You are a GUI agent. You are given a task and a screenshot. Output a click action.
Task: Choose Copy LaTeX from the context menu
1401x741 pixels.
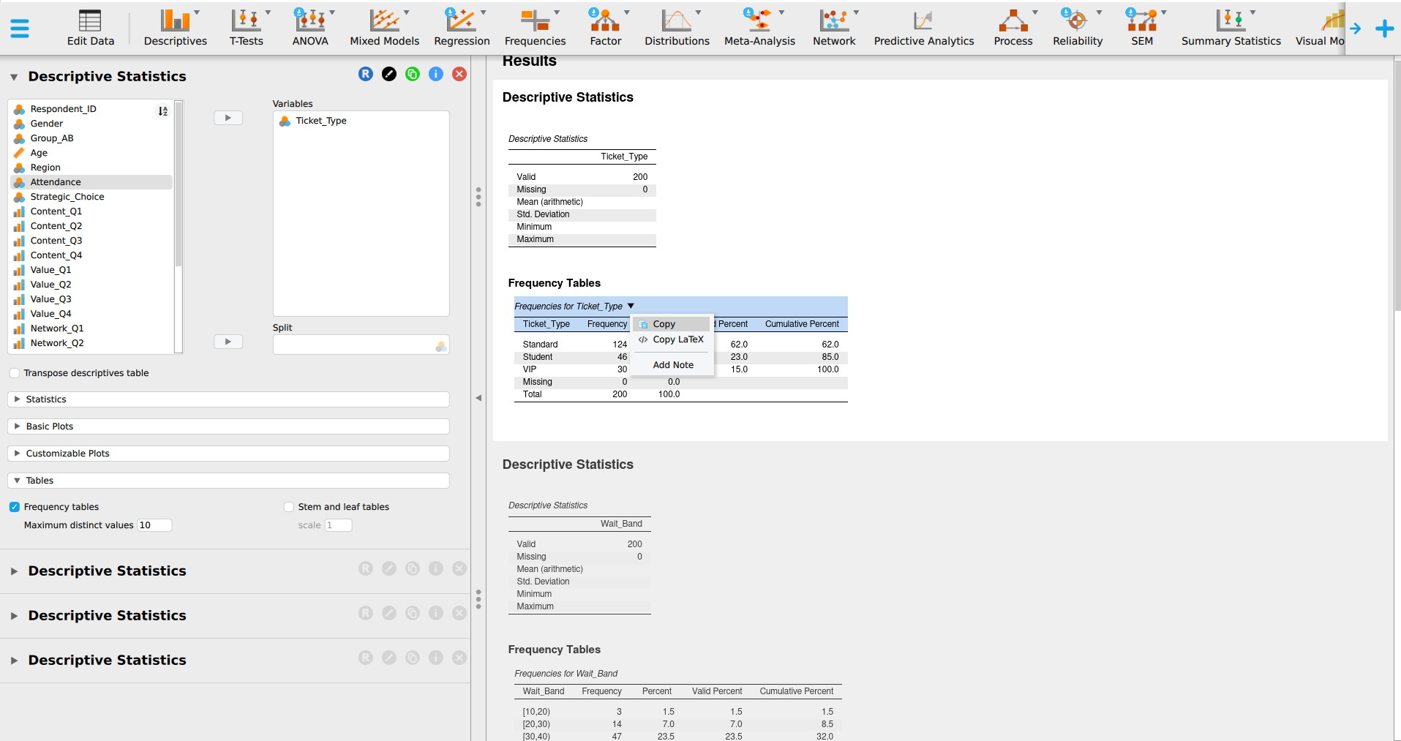672,339
